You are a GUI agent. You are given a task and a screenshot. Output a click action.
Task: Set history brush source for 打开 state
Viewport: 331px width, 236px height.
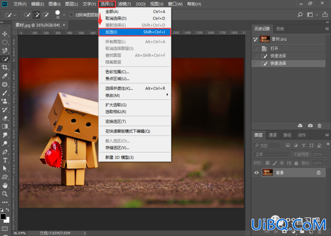[x=255, y=48]
